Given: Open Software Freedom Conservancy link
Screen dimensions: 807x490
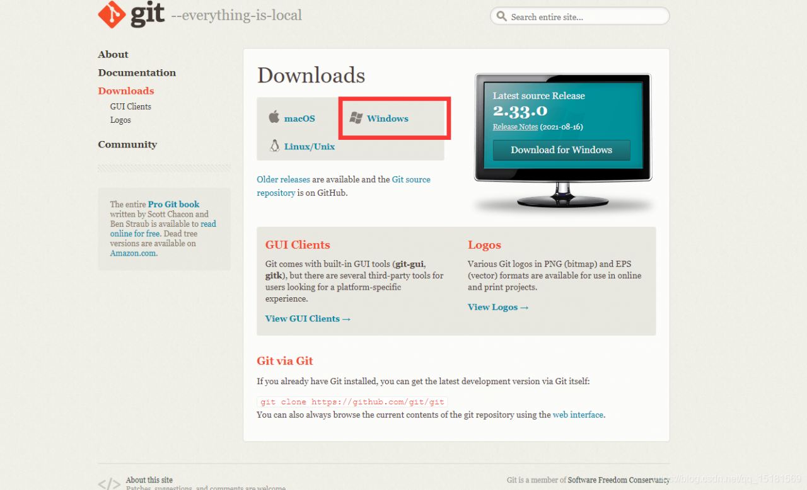Looking at the screenshot, I should click(618, 480).
